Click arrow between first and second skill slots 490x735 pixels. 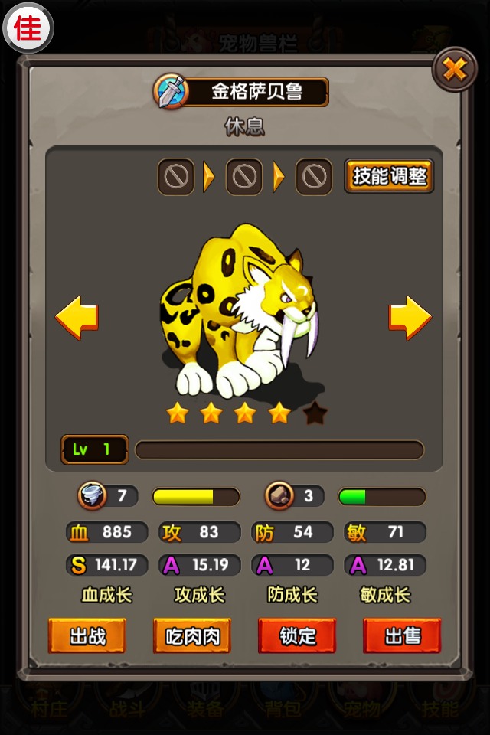(x=209, y=177)
